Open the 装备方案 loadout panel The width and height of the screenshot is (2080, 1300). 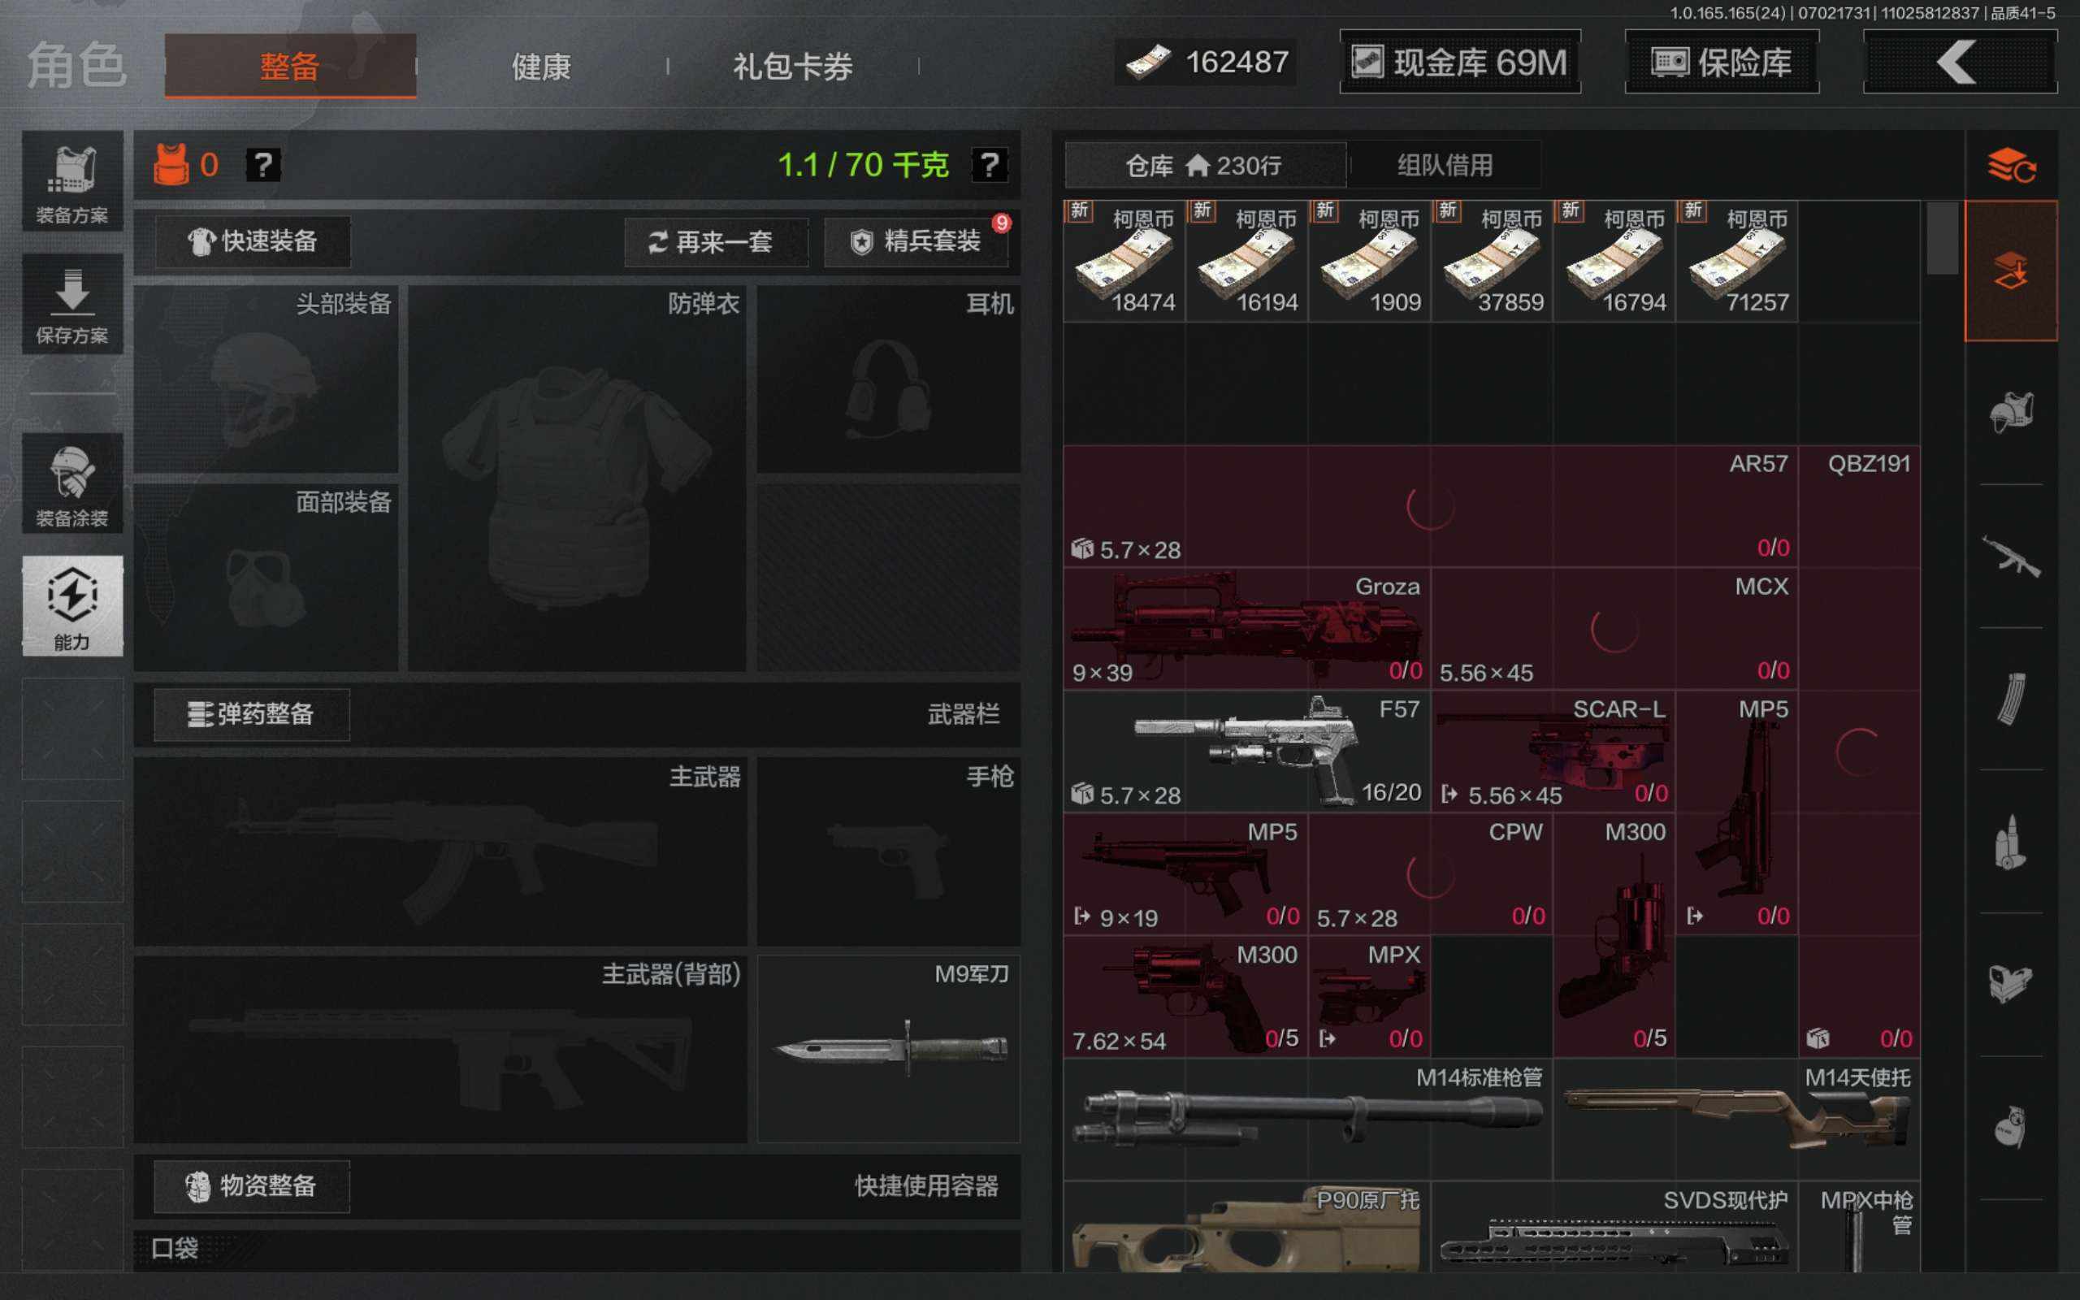(72, 181)
